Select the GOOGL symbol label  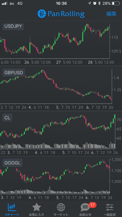click(x=12, y=163)
